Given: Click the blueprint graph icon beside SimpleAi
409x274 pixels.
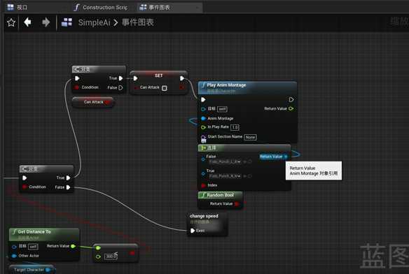Looking at the screenshot, I should [x=67, y=22].
